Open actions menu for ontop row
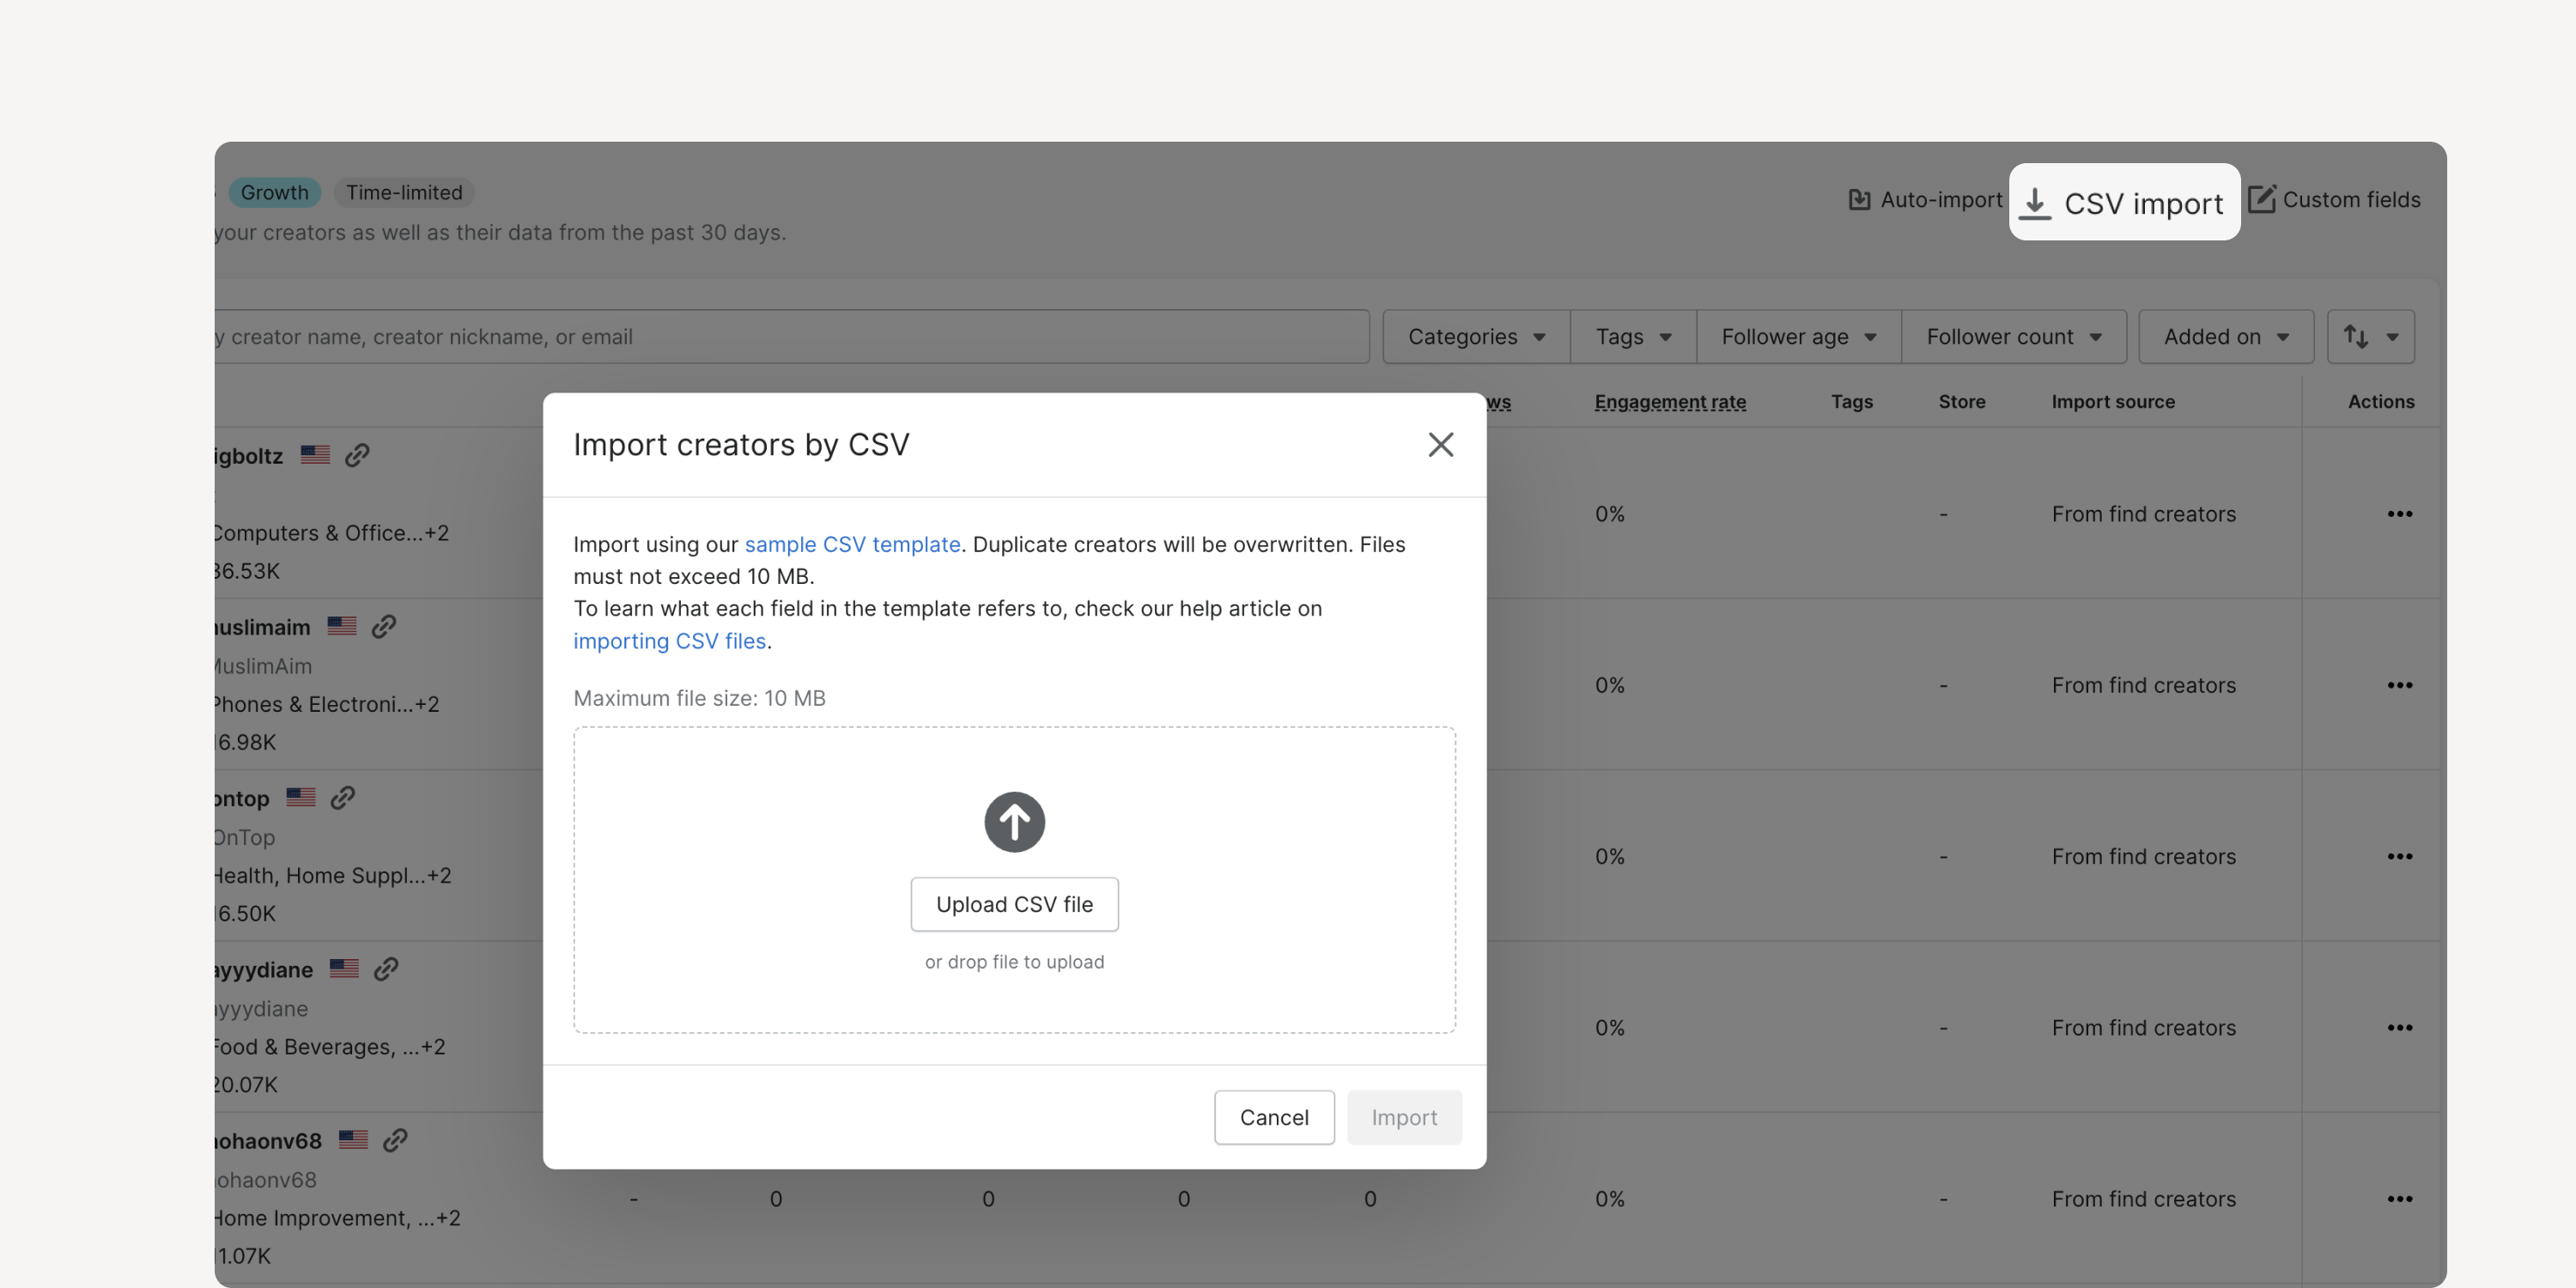The height and width of the screenshot is (1288, 2576). tap(2400, 856)
